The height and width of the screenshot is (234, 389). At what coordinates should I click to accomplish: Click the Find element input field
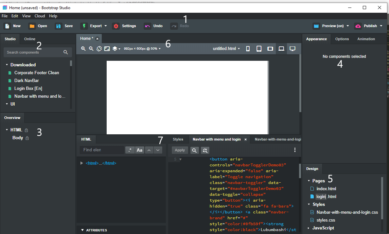point(102,150)
